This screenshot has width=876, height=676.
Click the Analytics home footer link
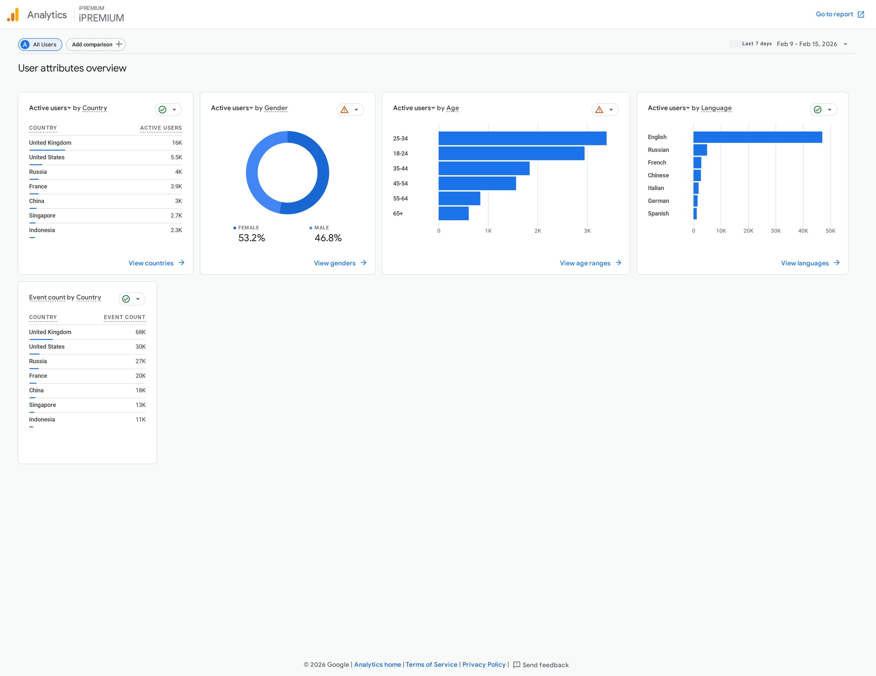(x=377, y=665)
